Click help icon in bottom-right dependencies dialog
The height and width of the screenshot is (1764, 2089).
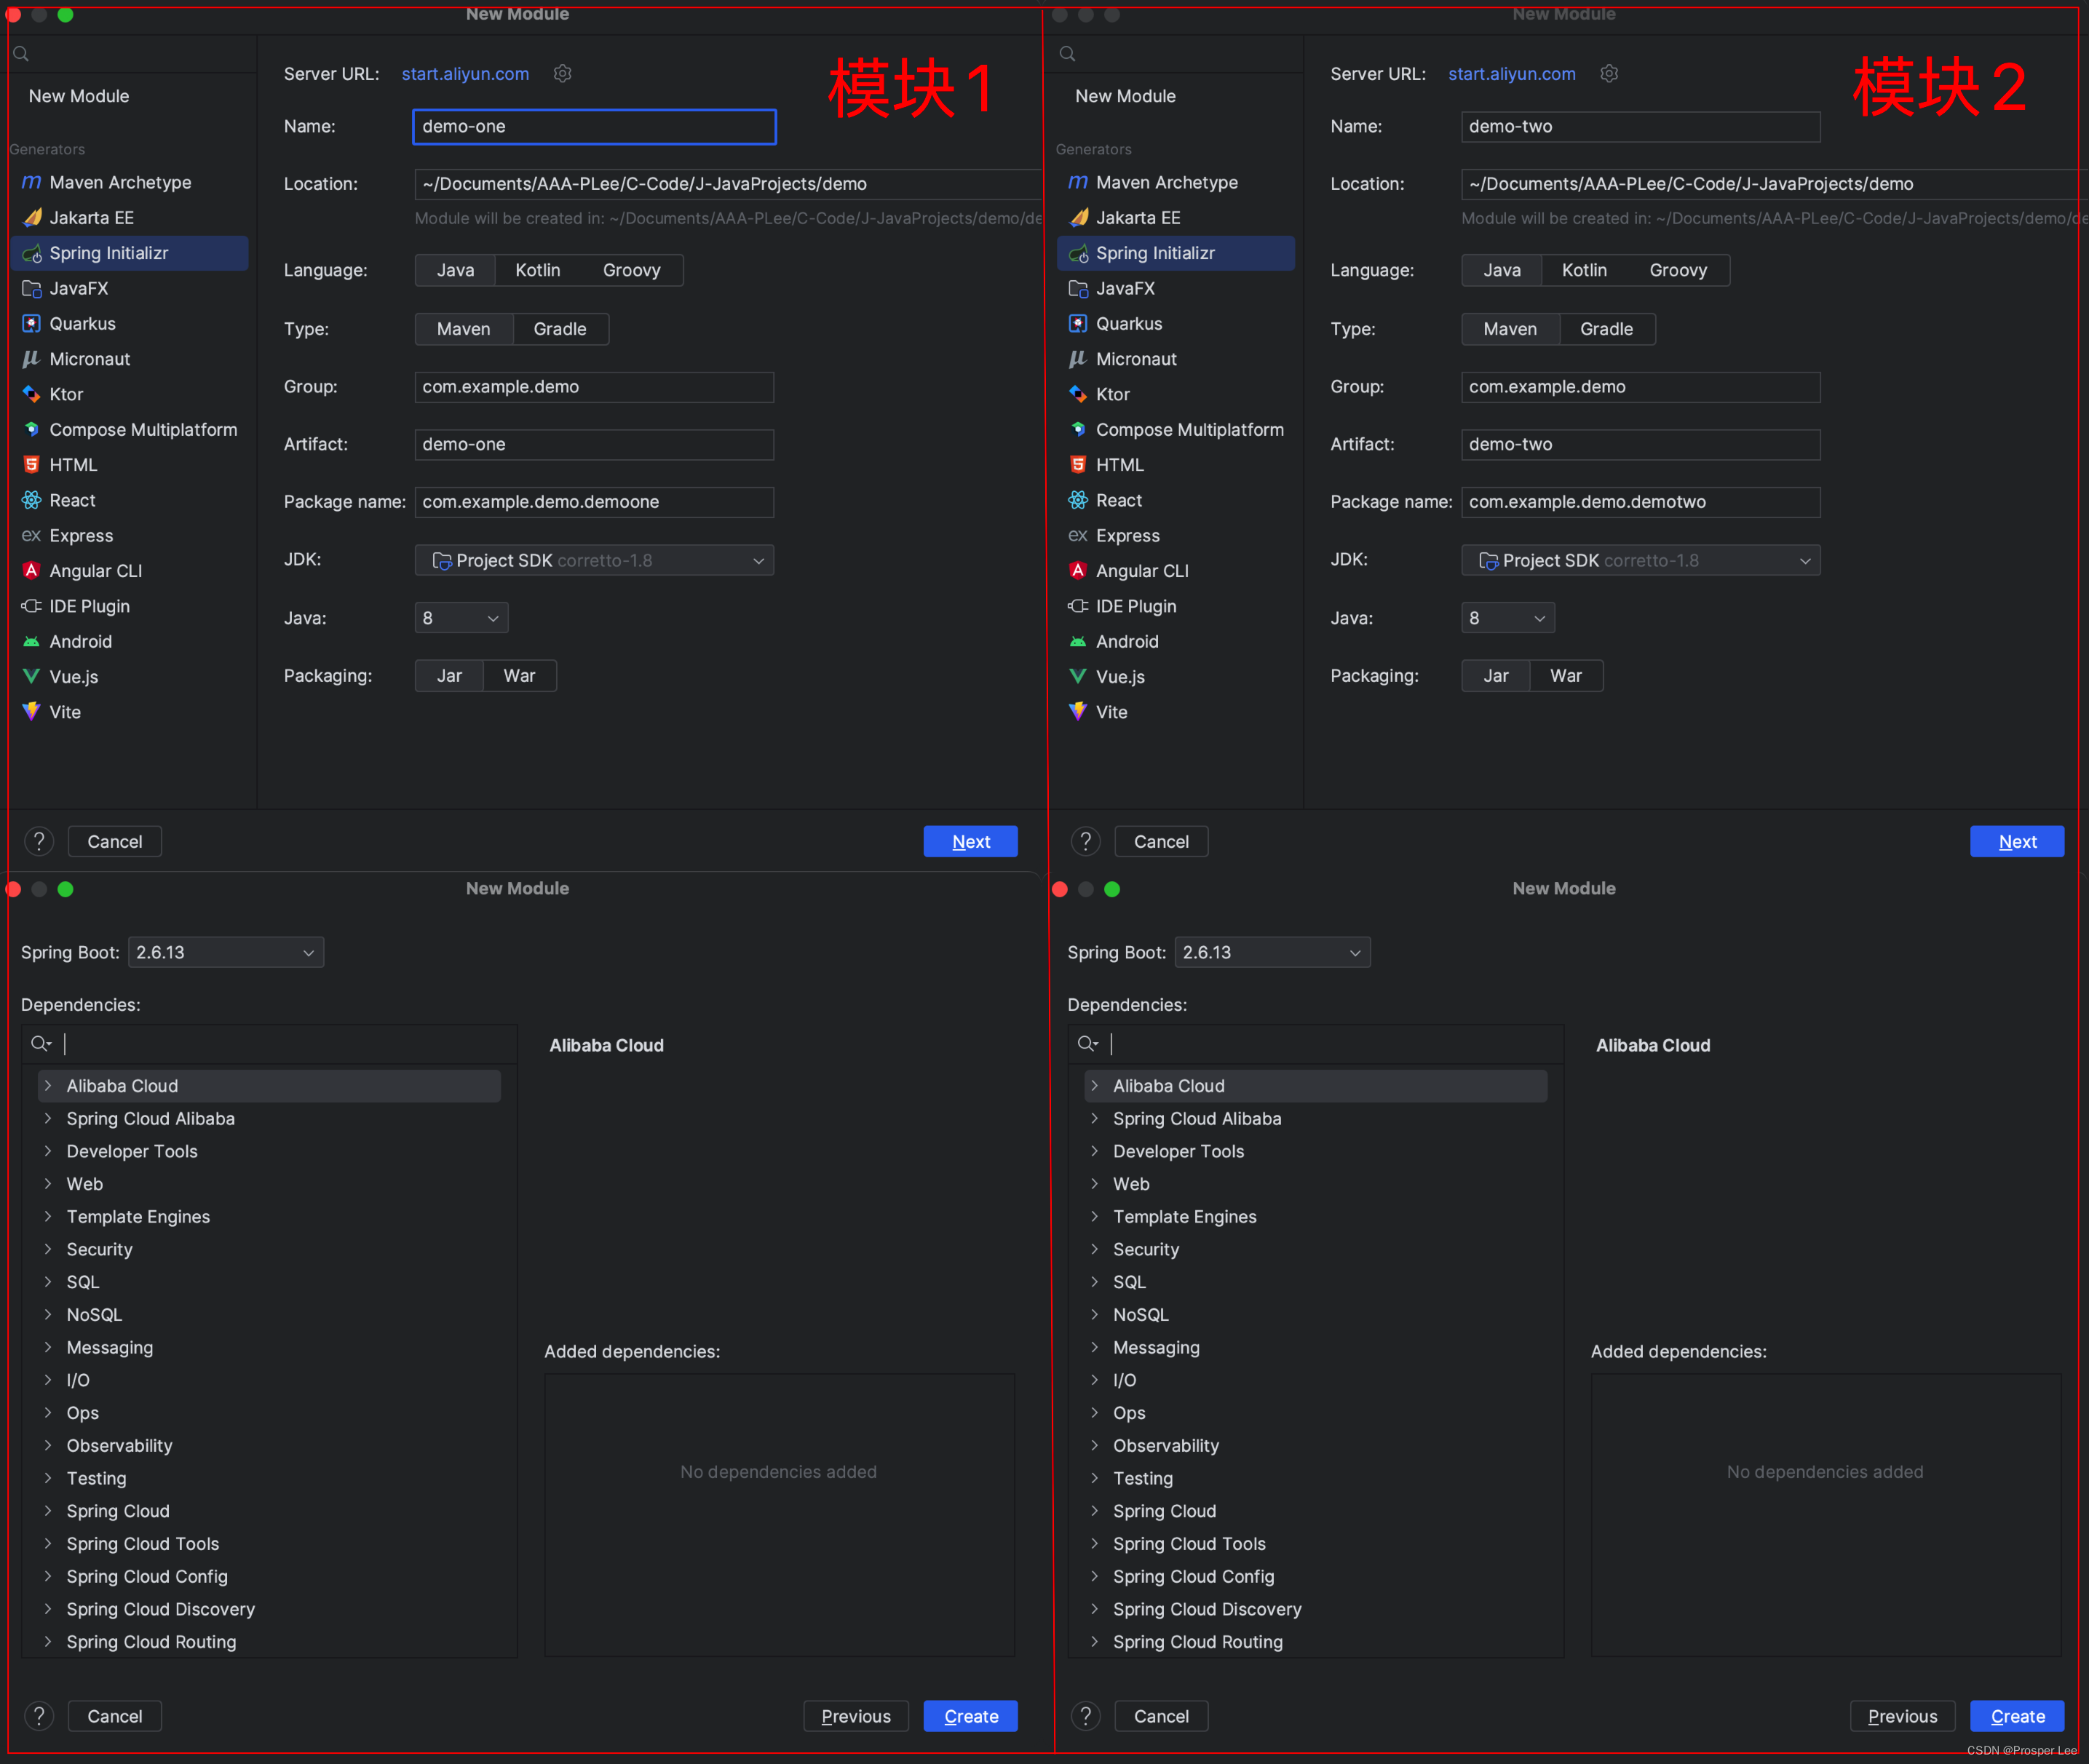pos(1085,1716)
